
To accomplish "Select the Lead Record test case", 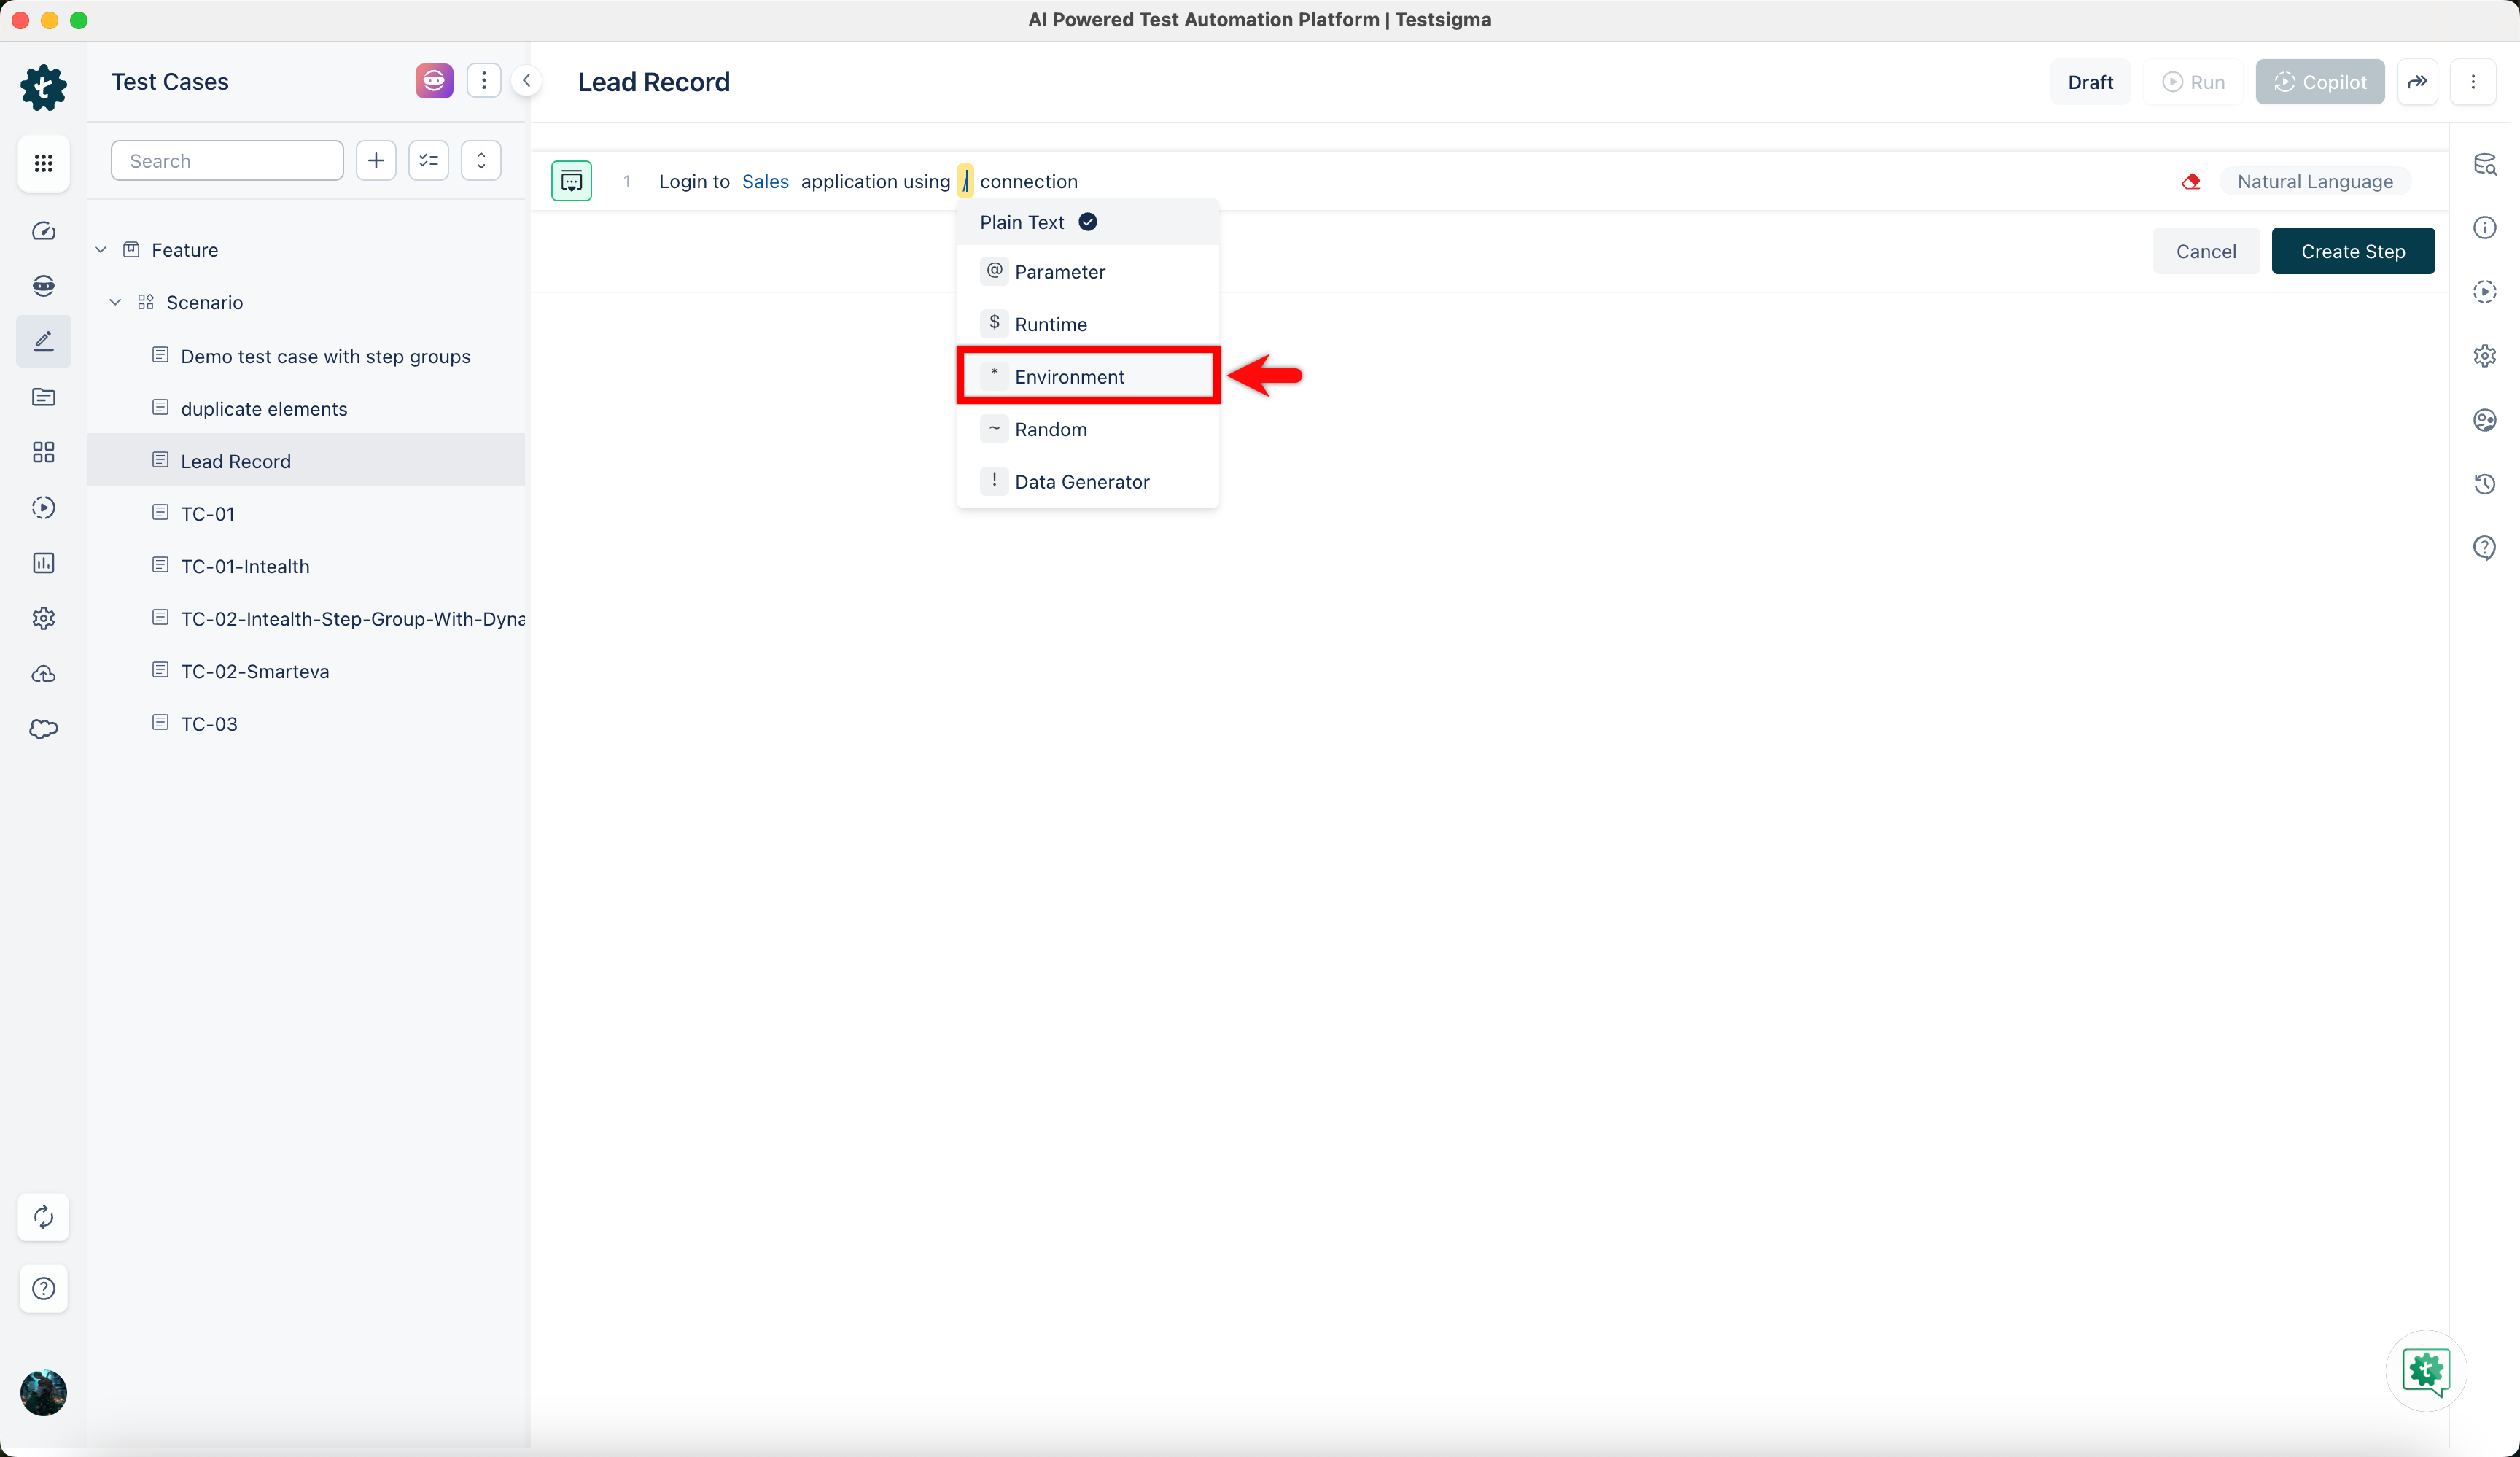I will click(x=306, y=460).
